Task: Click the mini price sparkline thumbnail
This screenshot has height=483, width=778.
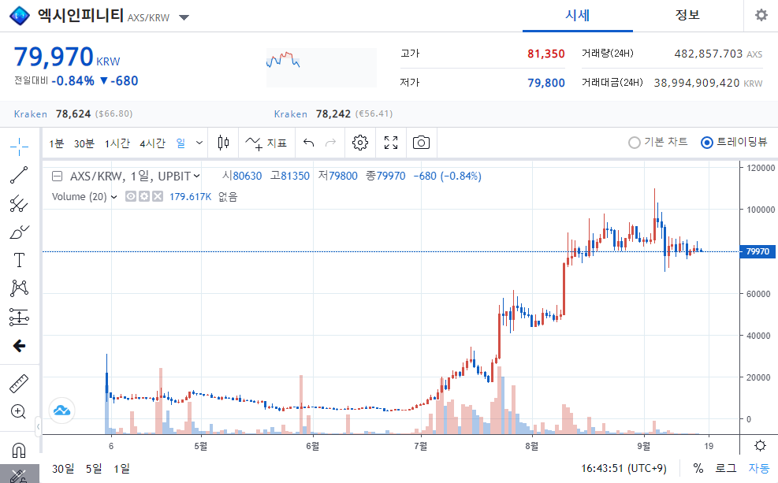Action: point(322,68)
